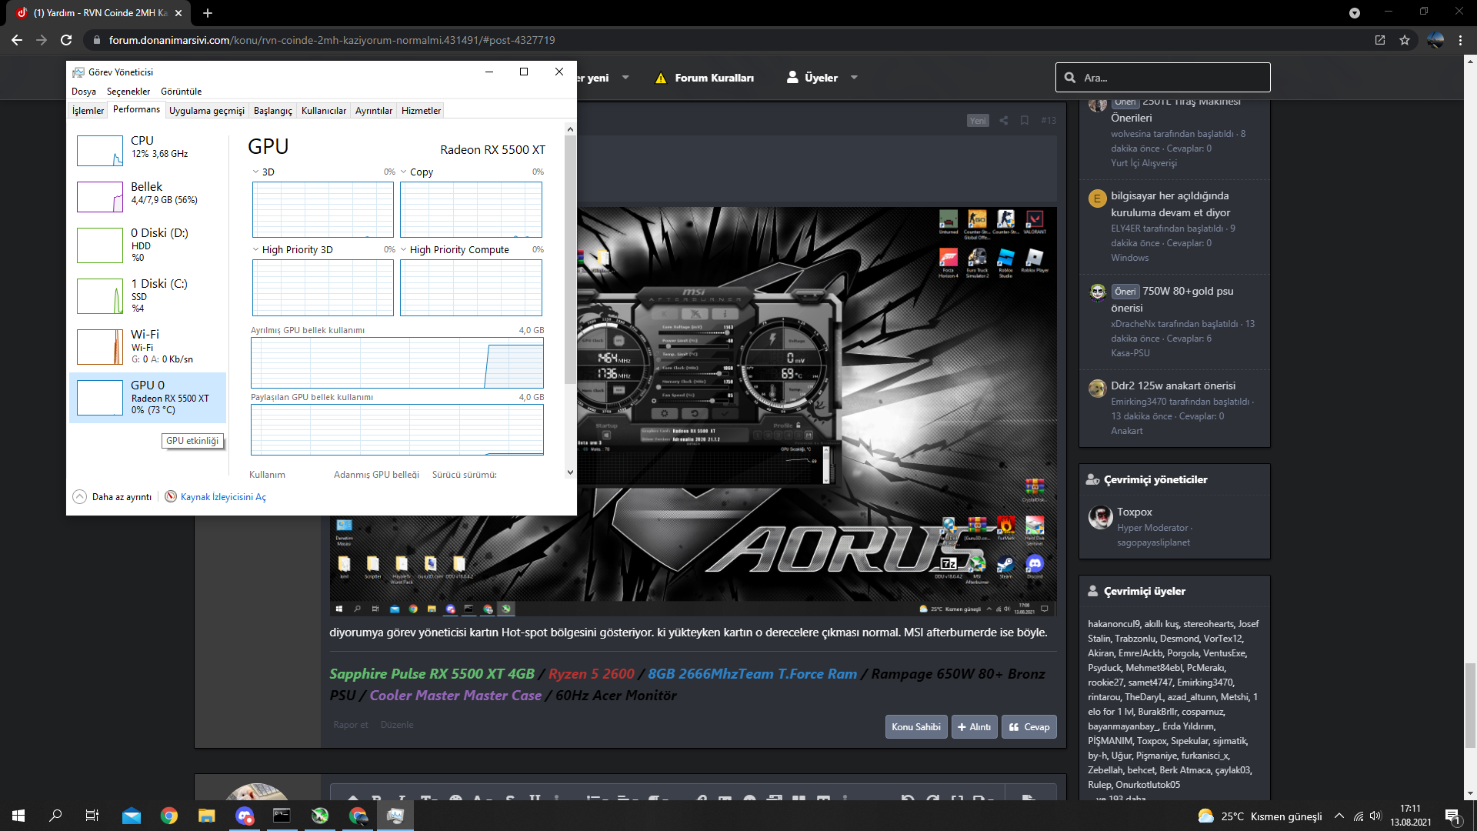Image resolution: width=1477 pixels, height=831 pixels.
Task: Click the Resource Monitor icon in Task Manager
Action: pos(171,496)
